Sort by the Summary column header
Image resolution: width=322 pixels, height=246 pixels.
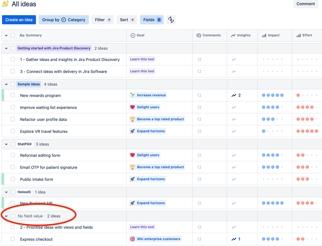point(31,35)
